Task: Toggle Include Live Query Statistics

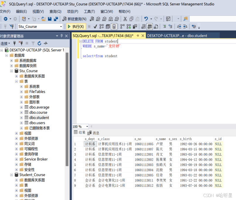Action: [129, 26]
